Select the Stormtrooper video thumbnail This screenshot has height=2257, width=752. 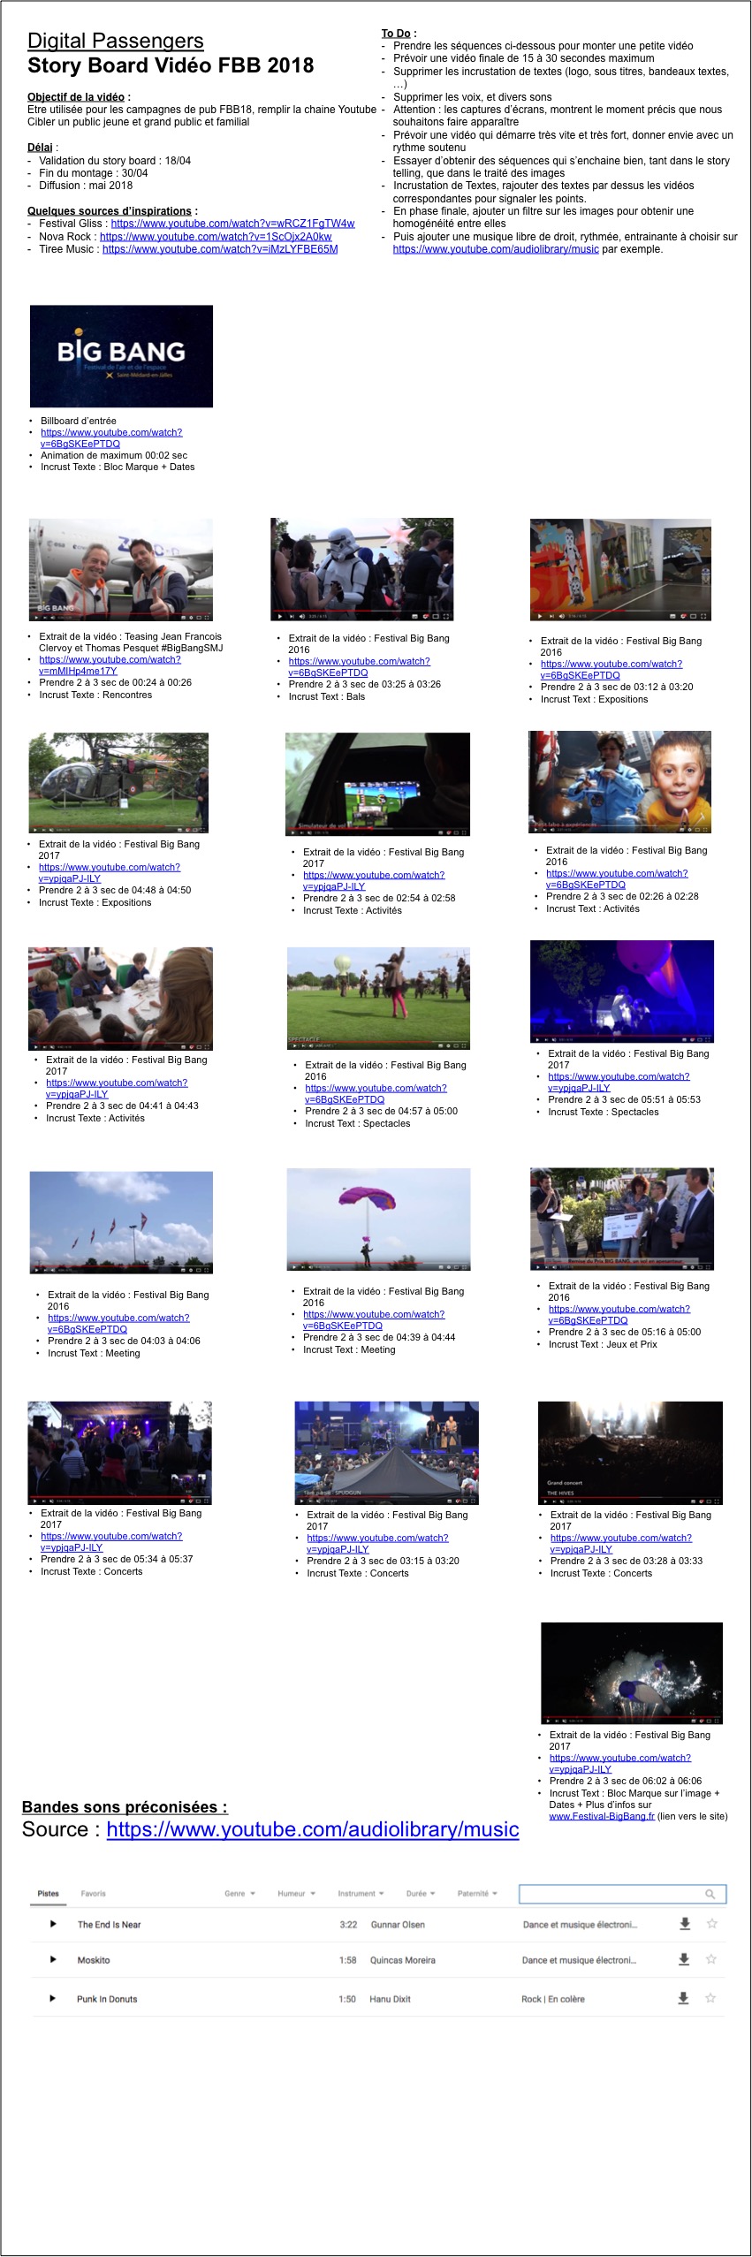coord(361,569)
